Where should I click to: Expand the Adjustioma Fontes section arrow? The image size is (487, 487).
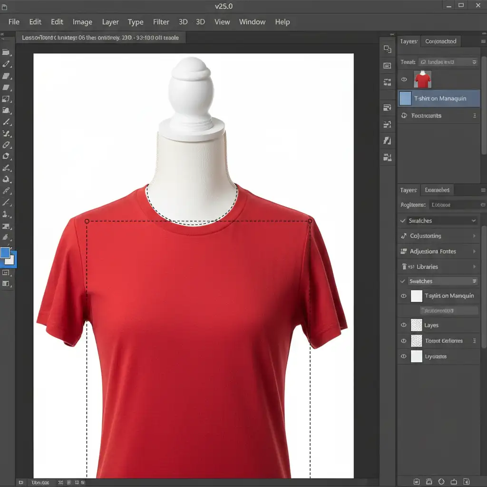474,252
